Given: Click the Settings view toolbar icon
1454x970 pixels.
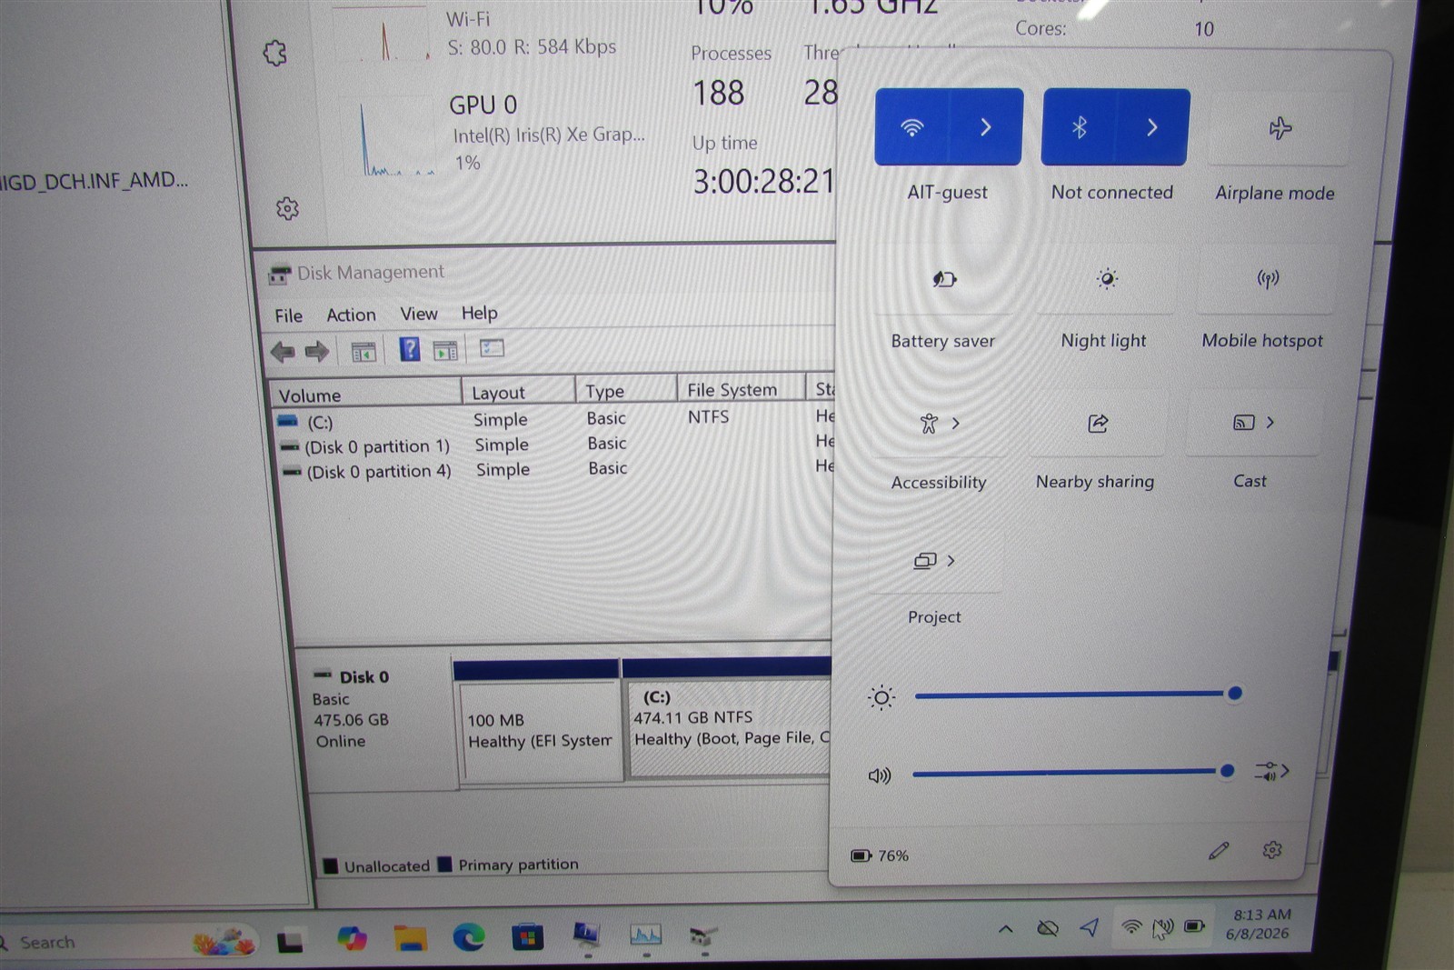Looking at the screenshot, I should (x=492, y=348).
